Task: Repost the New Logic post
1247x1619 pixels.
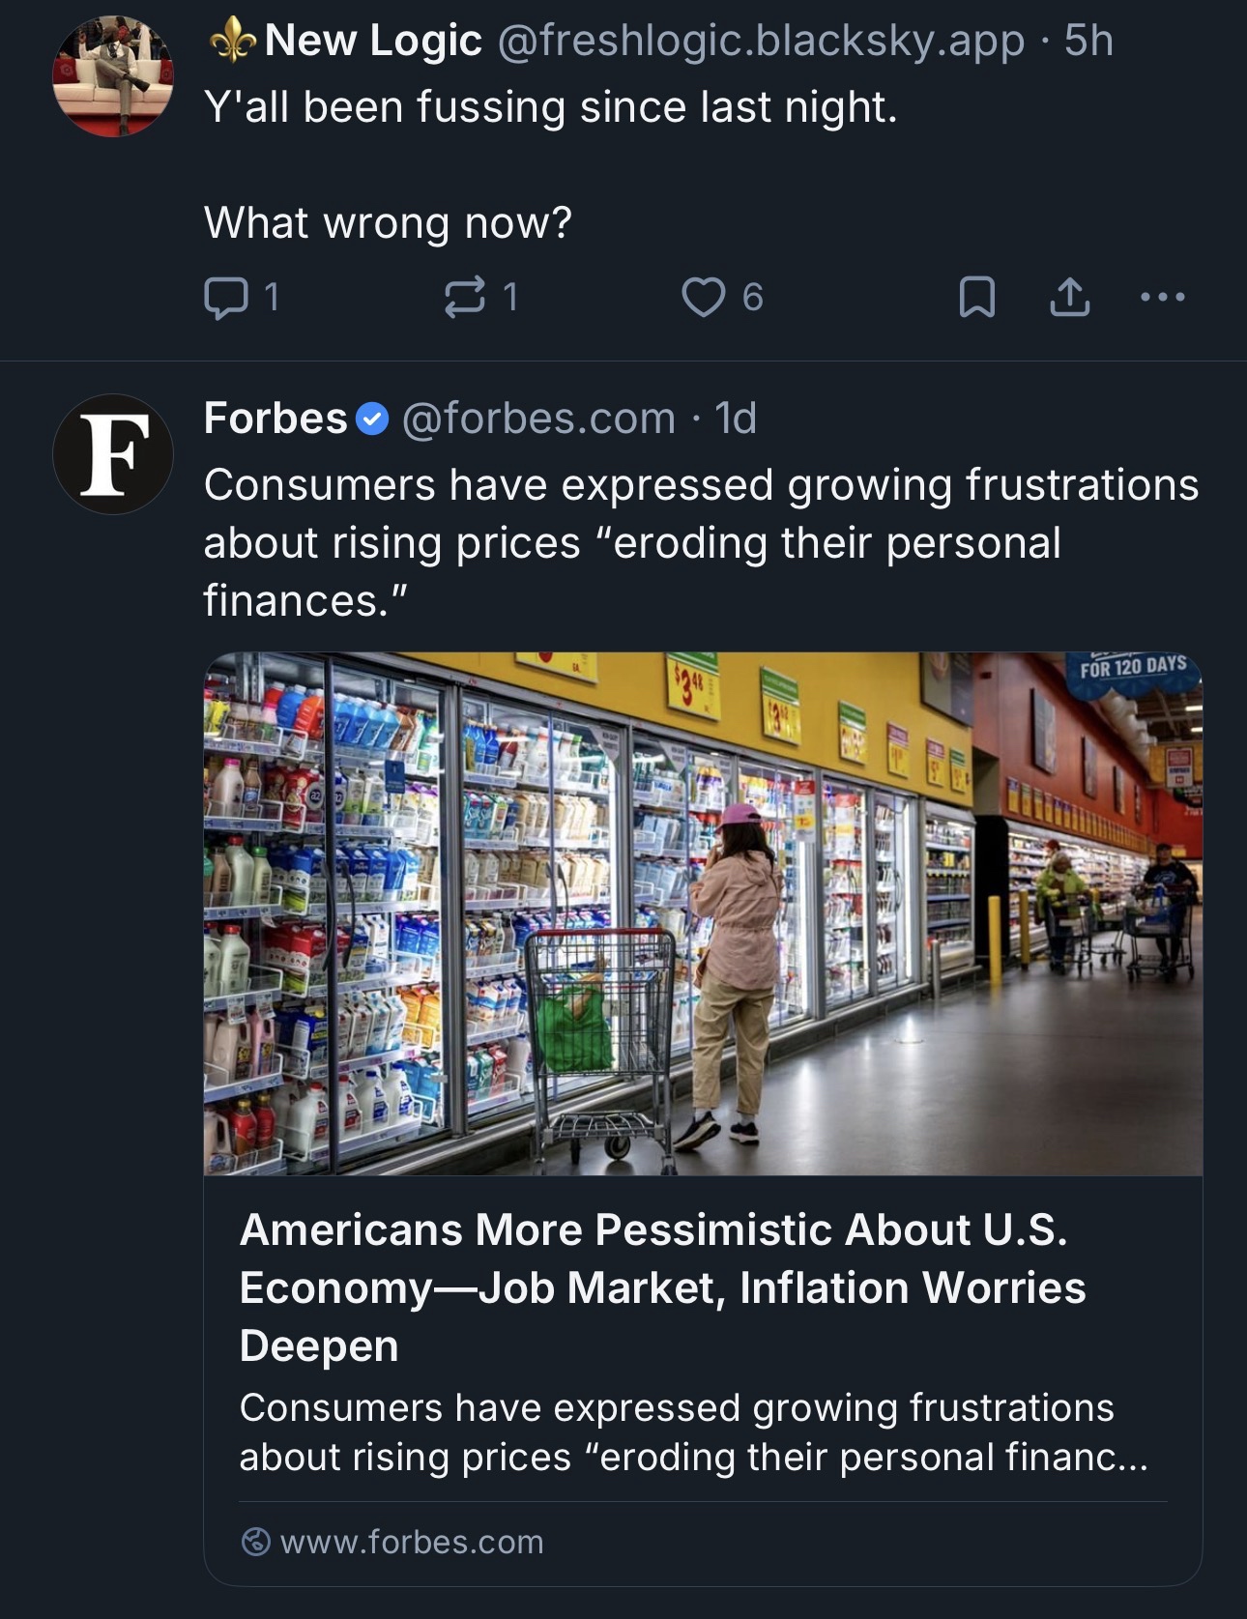Action: coord(465,298)
